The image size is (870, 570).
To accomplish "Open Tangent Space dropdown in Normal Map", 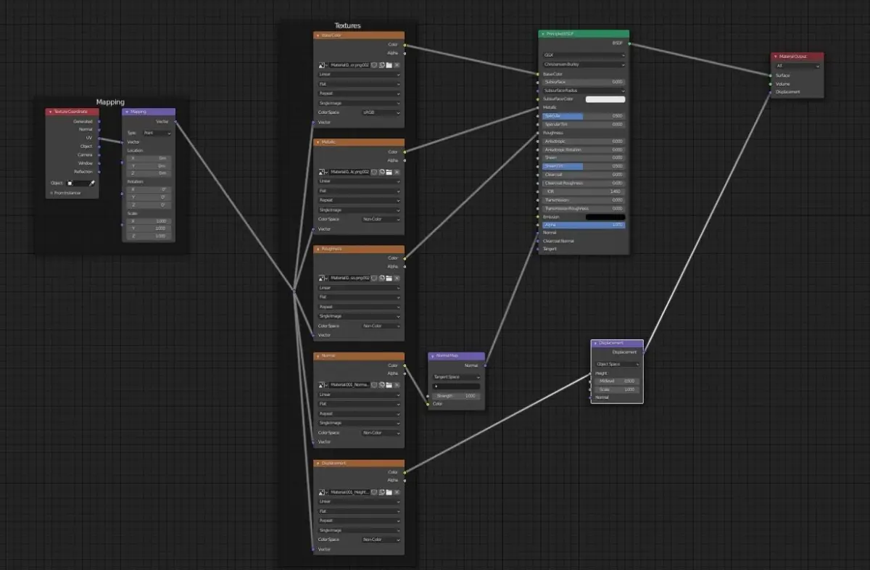I will (x=457, y=377).
